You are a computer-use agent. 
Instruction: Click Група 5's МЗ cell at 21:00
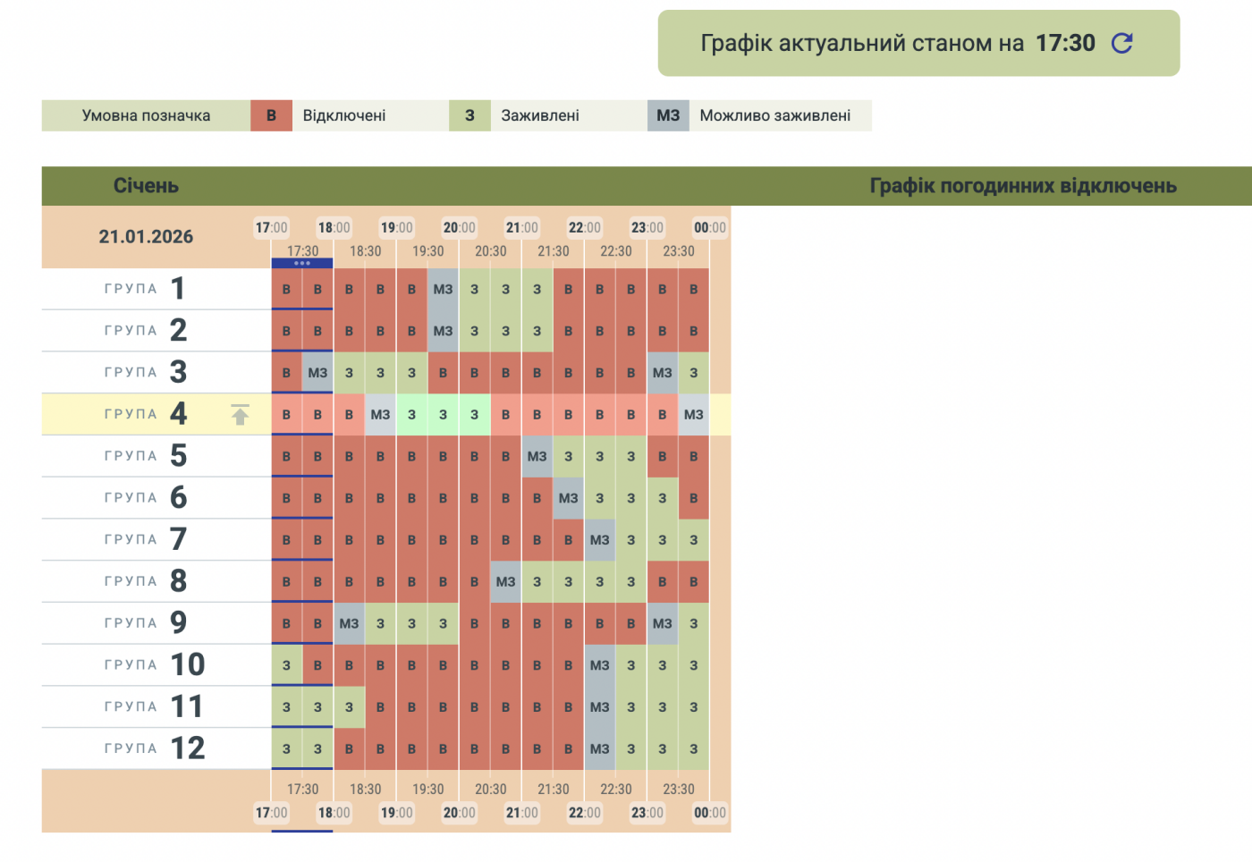coord(537,456)
